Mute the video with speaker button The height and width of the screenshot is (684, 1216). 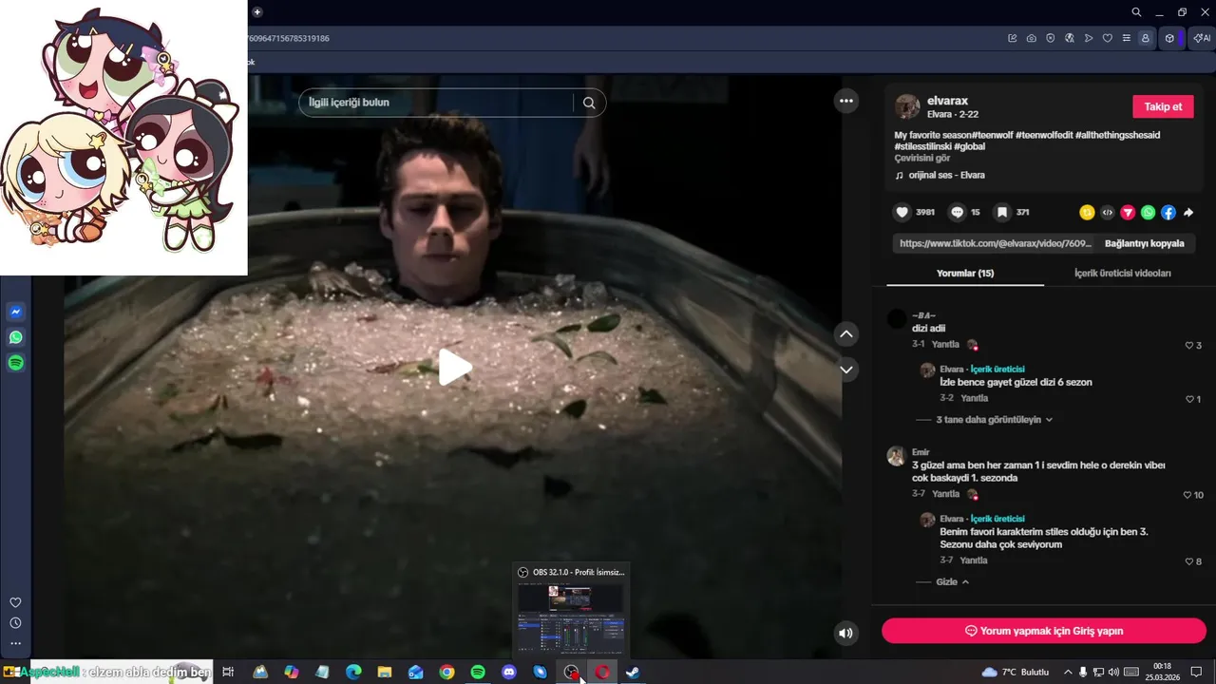(x=845, y=633)
